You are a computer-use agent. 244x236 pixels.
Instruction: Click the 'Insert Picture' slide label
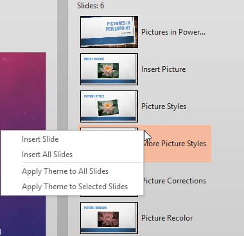pyautogui.click(x=163, y=69)
